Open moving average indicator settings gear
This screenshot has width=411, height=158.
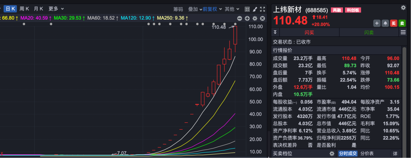click(x=255, y=18)
